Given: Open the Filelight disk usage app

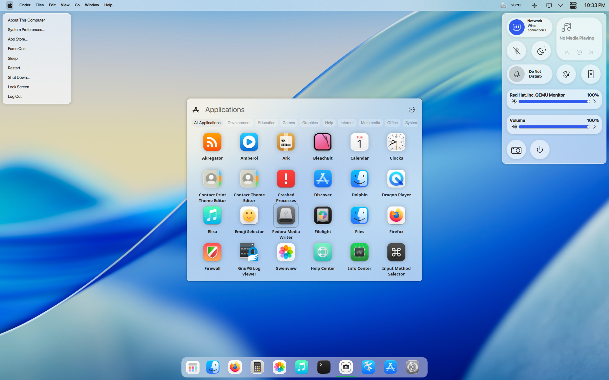Looking at the screenshot, I should click(x=323, y=216).
